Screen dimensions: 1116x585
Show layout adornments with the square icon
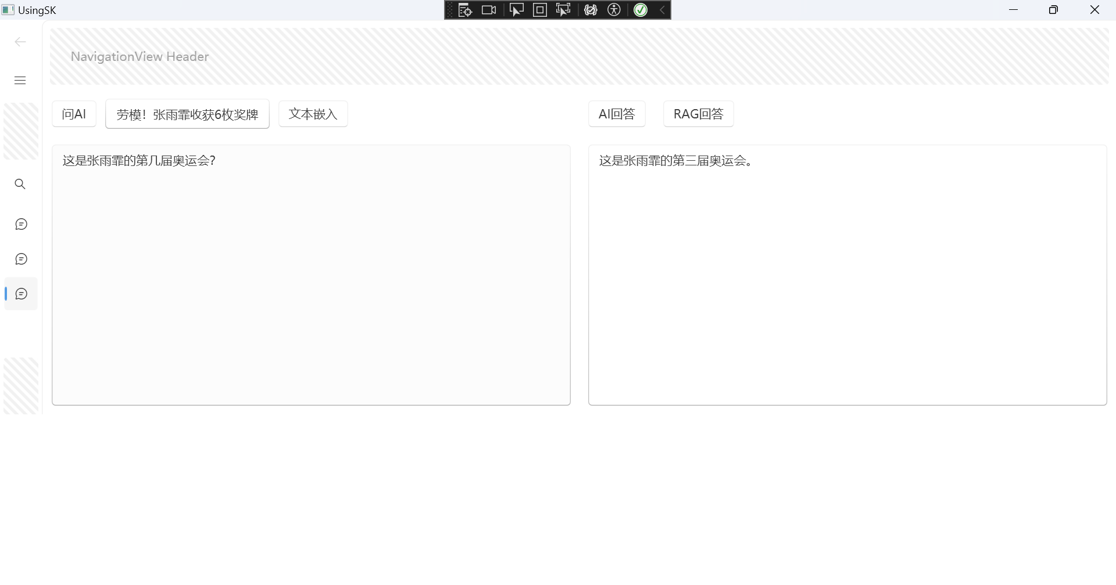pos(540,9)
